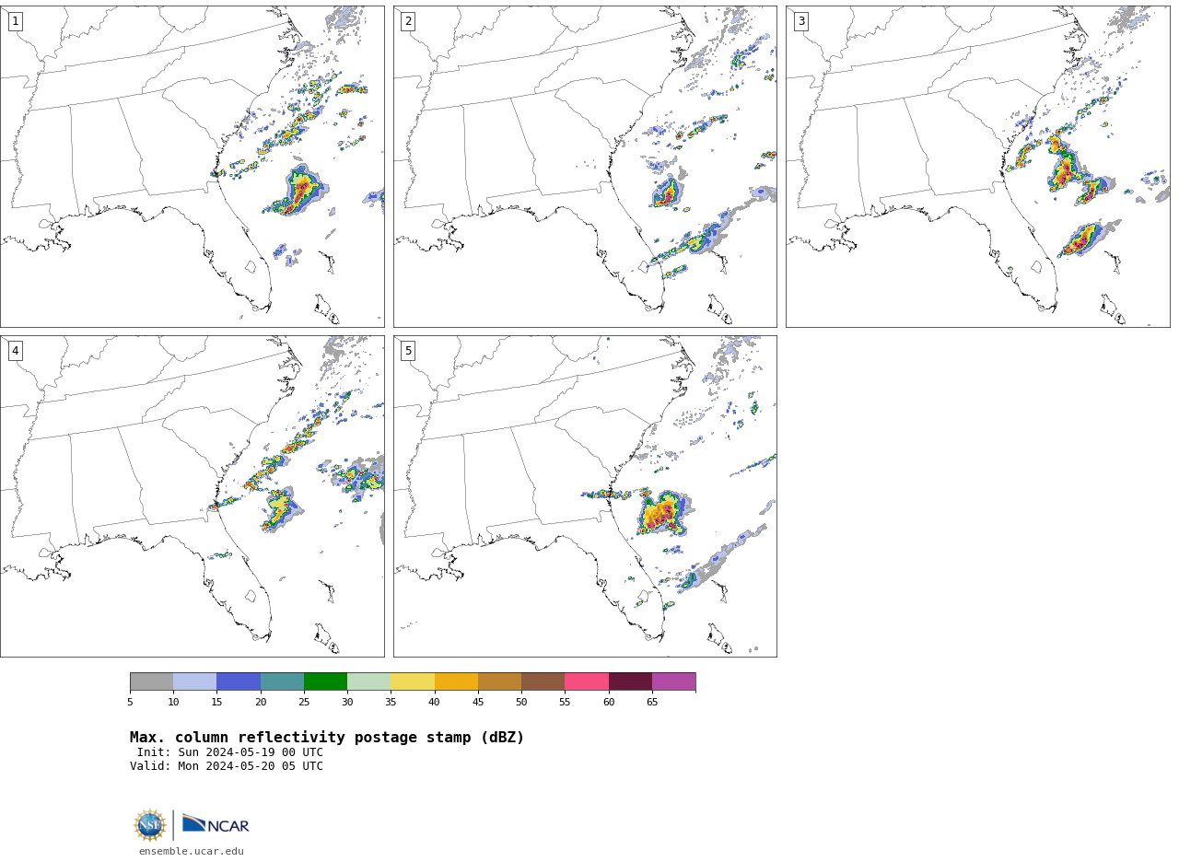Select the tan 45-50 dBZ swatch

coord(499,681)
